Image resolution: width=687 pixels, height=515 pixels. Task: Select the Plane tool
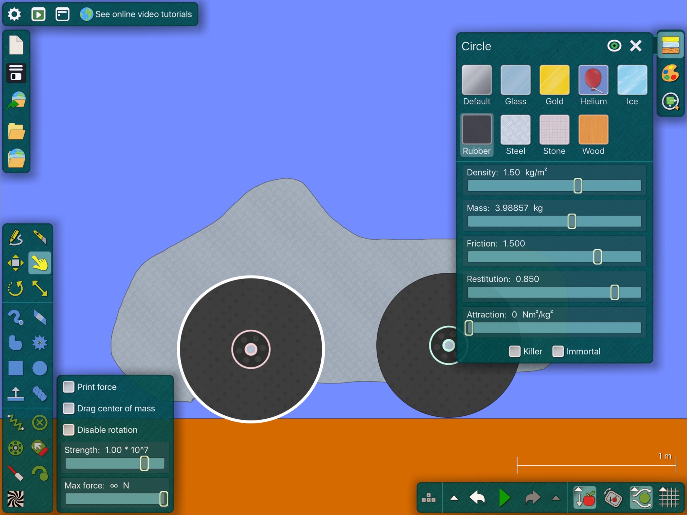coord(15,394)
